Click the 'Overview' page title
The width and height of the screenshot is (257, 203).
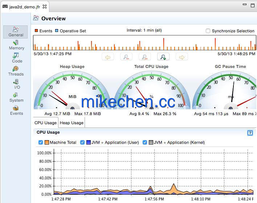(54, 19)
